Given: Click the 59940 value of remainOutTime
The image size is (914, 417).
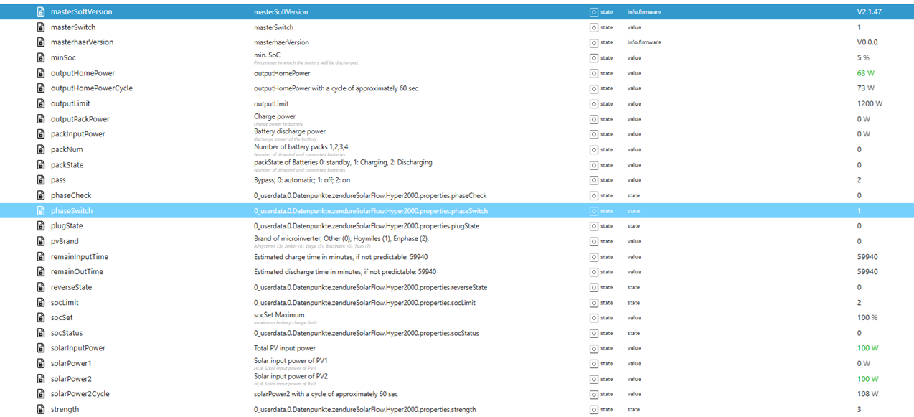Looking at the screenshot, I should tap(867, 272).
